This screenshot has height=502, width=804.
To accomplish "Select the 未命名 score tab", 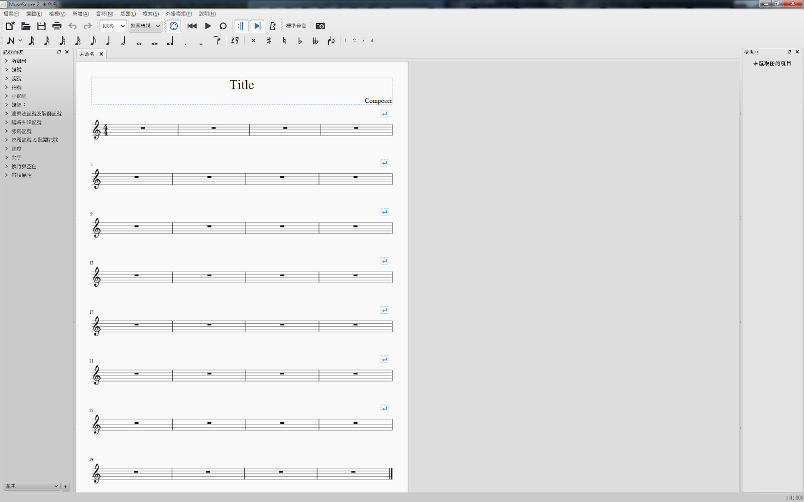I will 87,54.
